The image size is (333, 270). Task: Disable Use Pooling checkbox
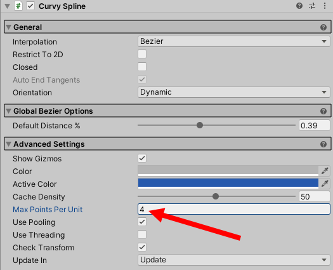click(142, 222)
